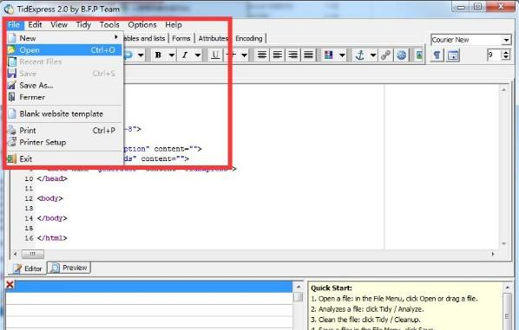Align text right using the toolbar

293,55
